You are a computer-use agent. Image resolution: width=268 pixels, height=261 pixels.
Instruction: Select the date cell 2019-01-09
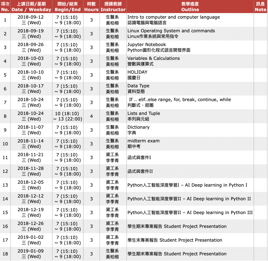coord(31,254)
